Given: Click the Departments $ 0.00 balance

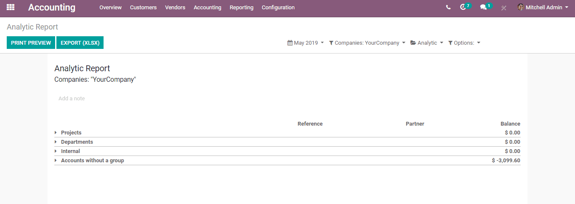Looking at the screenshot, I should pyautogui.click(x=513, y=142).
